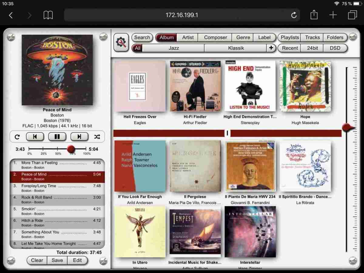Viewport: 364px width, 273px height.
Task: Open the Interstellar soundtrack album
Action: 250,232
